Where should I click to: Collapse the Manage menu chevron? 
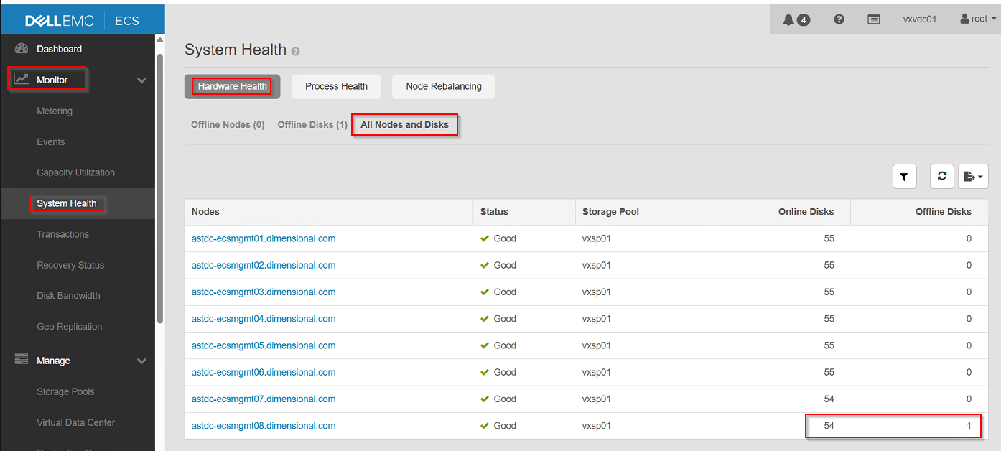tap(141, 361)
